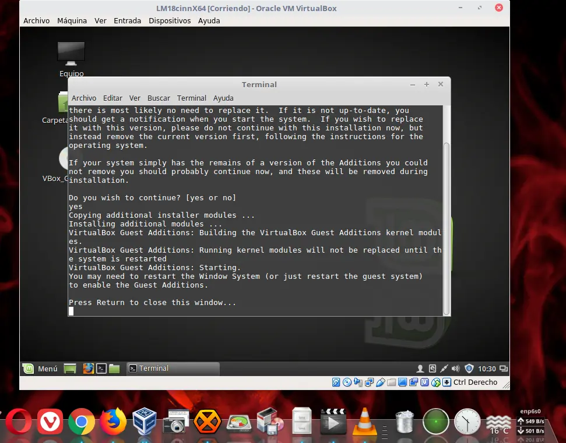The image size is (566, 443).
Task: Open the trash can in the dock
Action: click(403, 420)
